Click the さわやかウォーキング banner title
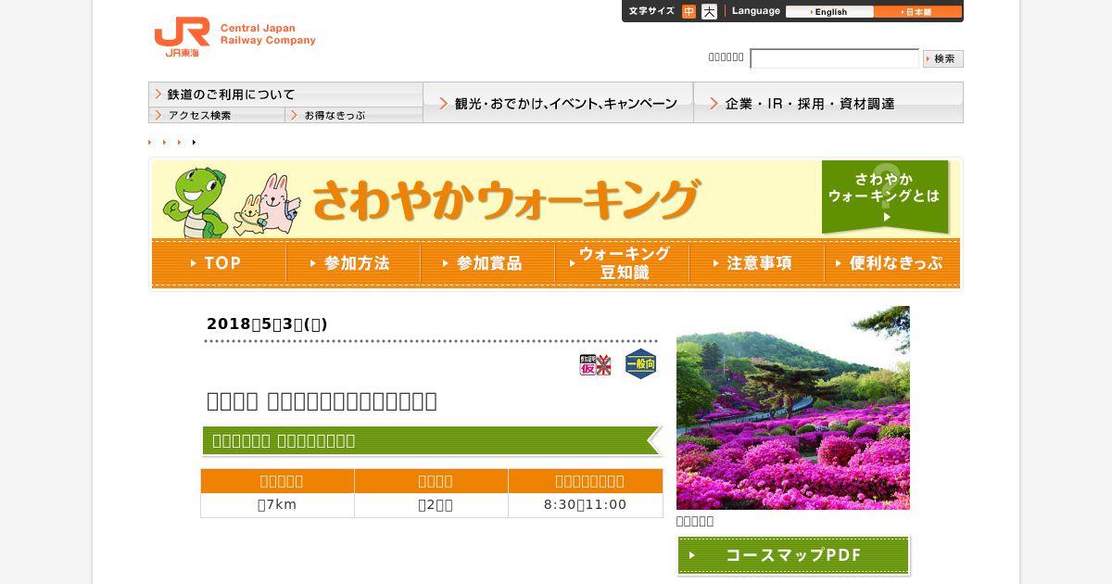The image size is (1112, 584). pyautogui.click(x=505, y=199)
